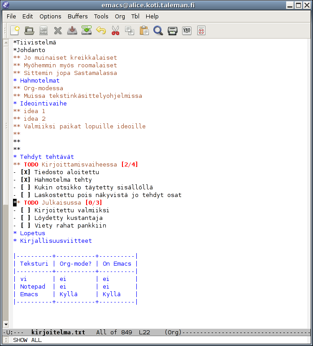Open the Buffers menu
The image size is (313, 346).
coord(78,16)
